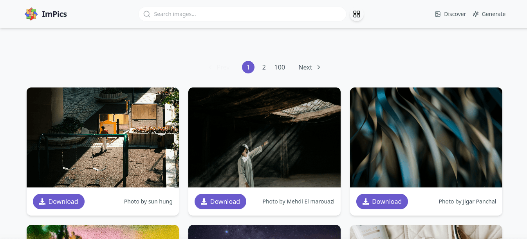Click the Generate sparkle icon
The height and width of the screenshot is (239, 527).
tap(476, 14)
